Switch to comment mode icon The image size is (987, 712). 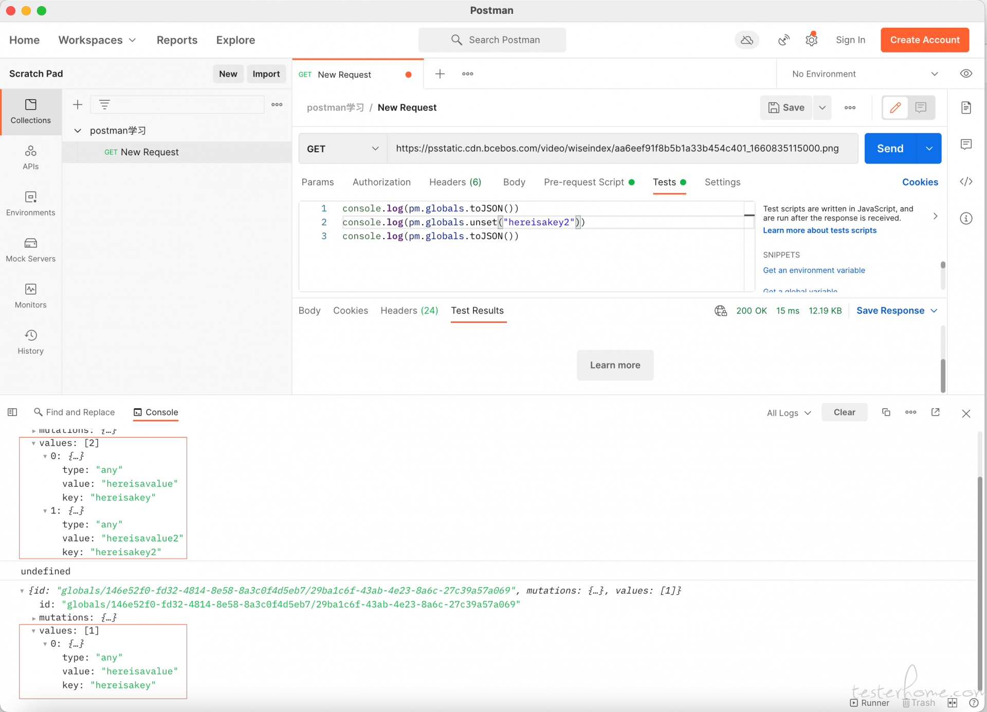921,107
